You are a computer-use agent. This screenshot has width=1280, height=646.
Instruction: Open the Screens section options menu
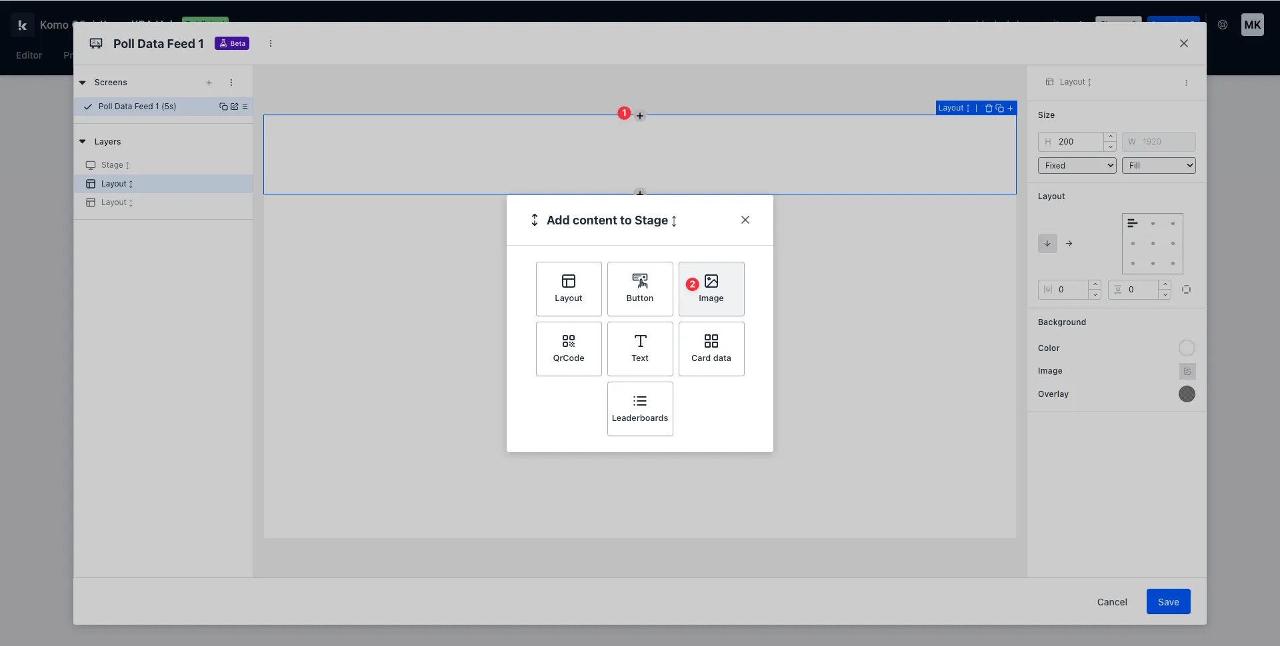pos(231,83)
